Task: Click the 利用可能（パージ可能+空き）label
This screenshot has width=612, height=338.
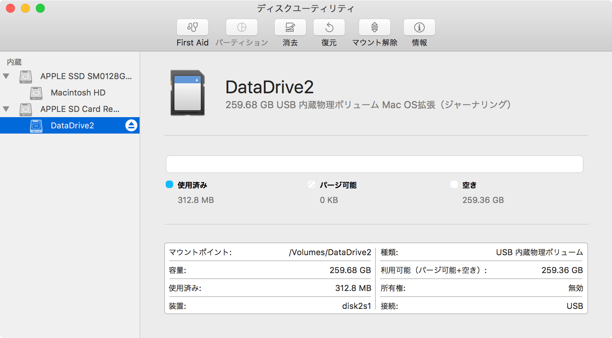Action: [x=434, y=270]
